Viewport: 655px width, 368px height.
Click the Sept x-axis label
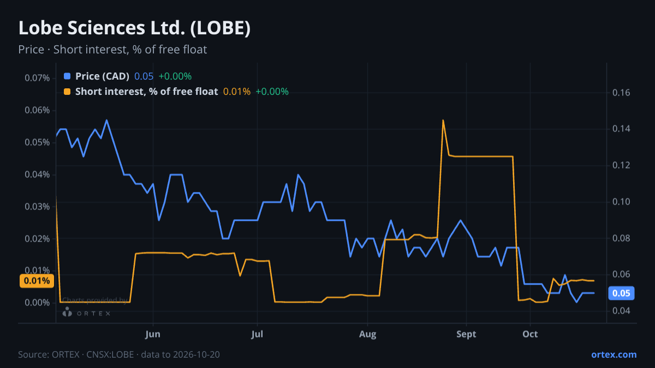467,334
